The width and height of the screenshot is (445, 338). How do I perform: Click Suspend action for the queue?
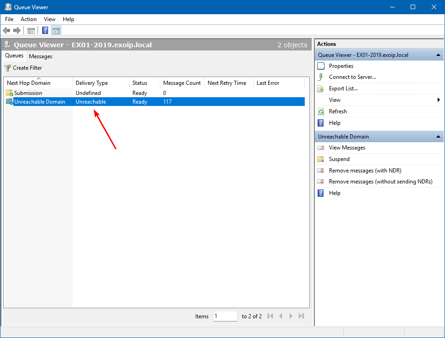(x=339, y=159)
